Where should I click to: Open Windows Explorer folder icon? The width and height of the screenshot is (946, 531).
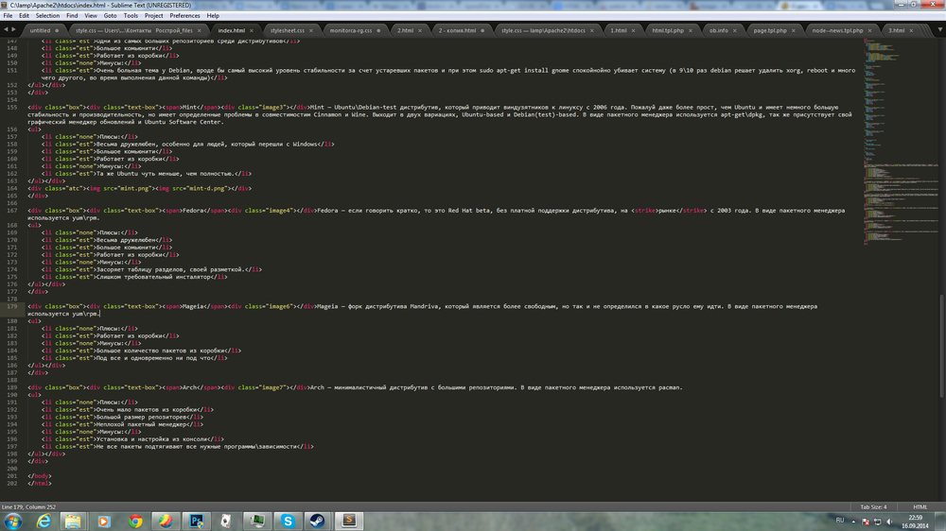tap(74, 521)
